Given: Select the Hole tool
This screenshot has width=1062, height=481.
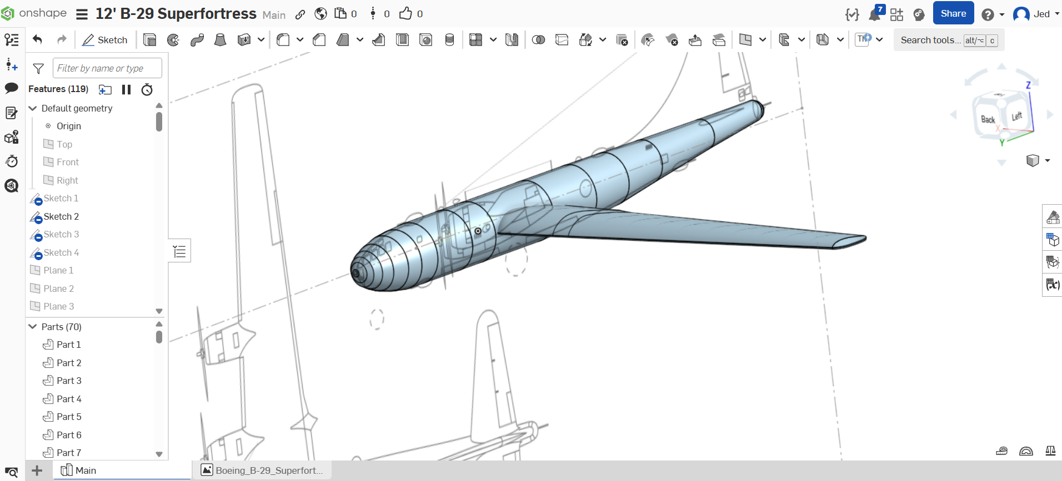Looking at the screenshot, I should (x=426, y=39).
